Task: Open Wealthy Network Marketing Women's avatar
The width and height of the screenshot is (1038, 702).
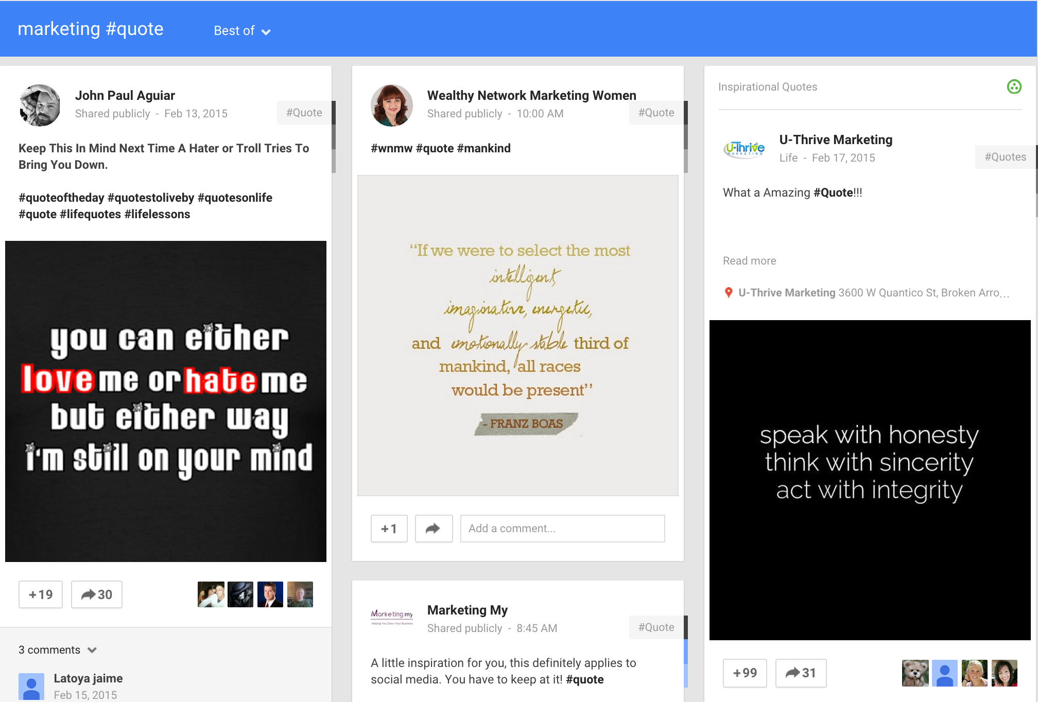Action: pyautogui.click(x=391, y=105)
